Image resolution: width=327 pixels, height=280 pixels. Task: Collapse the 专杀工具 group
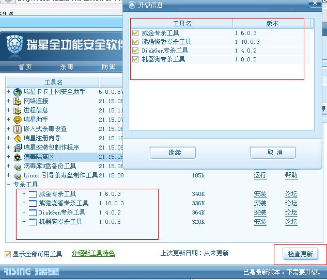[x=8, y=184]
